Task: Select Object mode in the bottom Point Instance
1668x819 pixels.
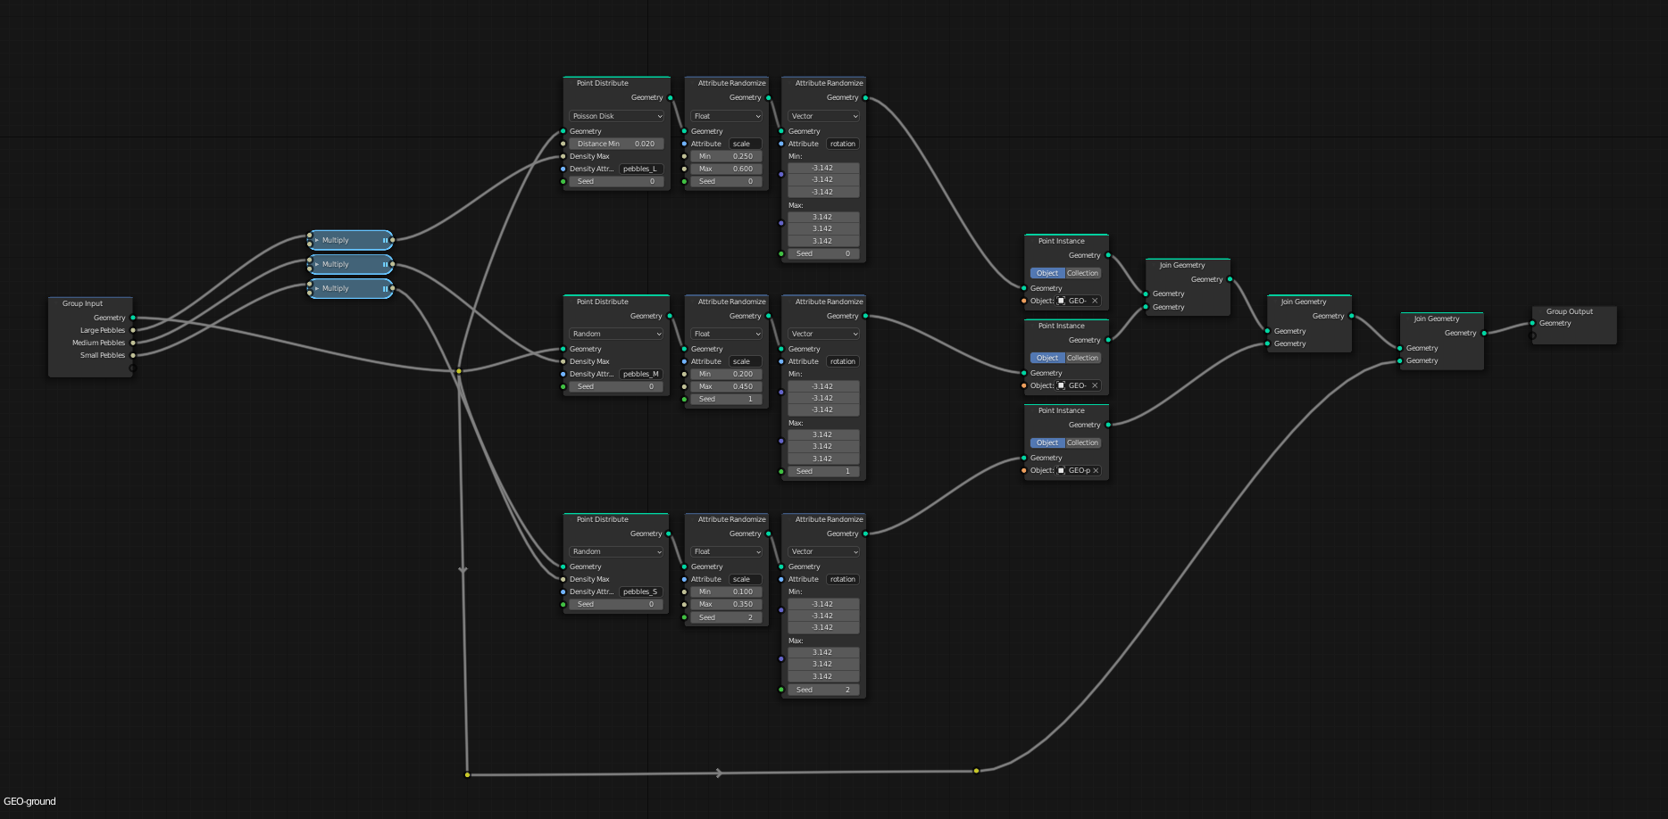Action: [x=1047, y=443]
